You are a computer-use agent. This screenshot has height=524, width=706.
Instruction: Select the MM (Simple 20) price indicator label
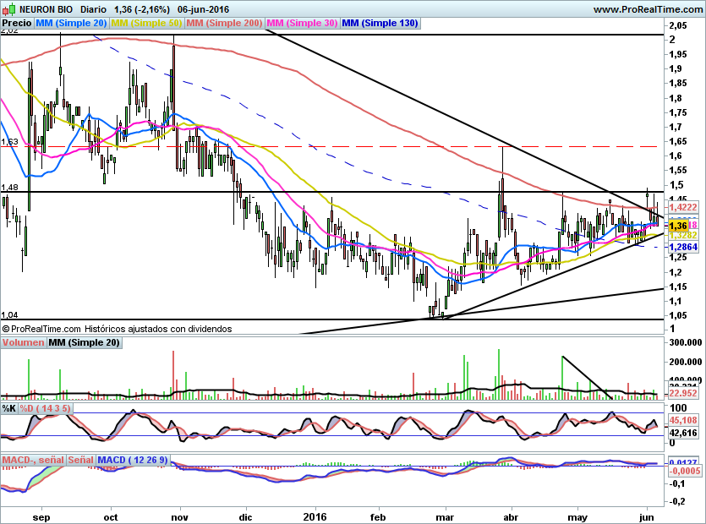click(x=71, y=24)
